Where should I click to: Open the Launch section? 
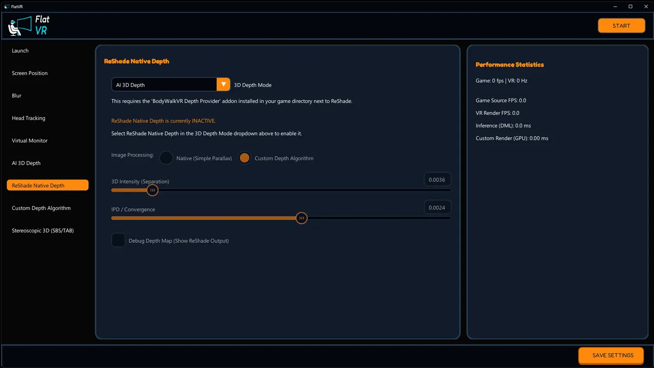pos(48,51)
